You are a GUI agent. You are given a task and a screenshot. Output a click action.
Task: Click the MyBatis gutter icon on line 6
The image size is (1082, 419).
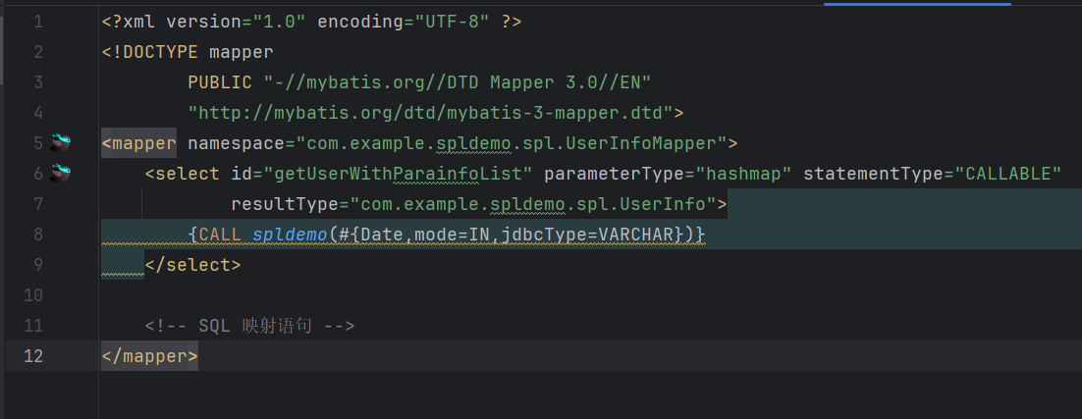pyautogui.click(x=62, y=174)
